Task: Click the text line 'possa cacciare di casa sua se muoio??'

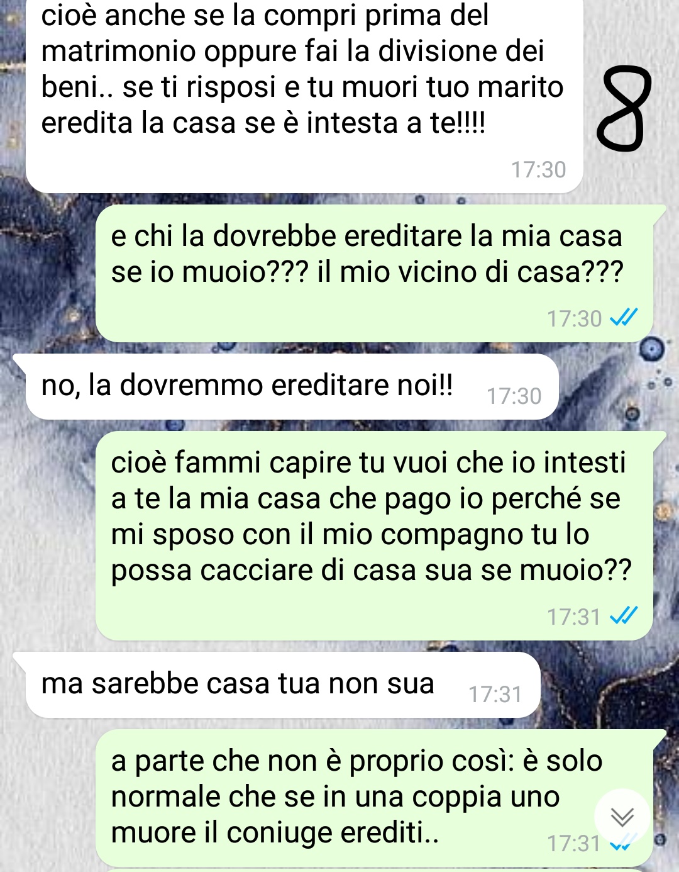Action: coord(371,571)
